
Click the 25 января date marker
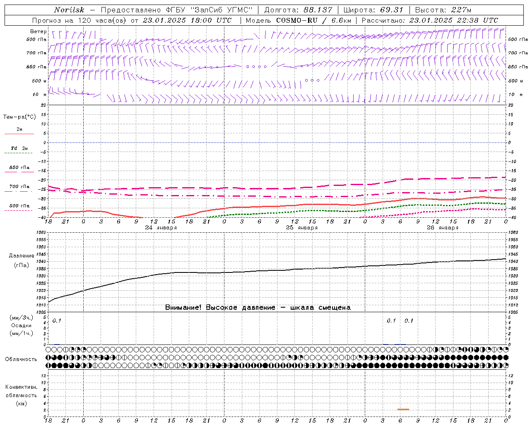(302, 228)
